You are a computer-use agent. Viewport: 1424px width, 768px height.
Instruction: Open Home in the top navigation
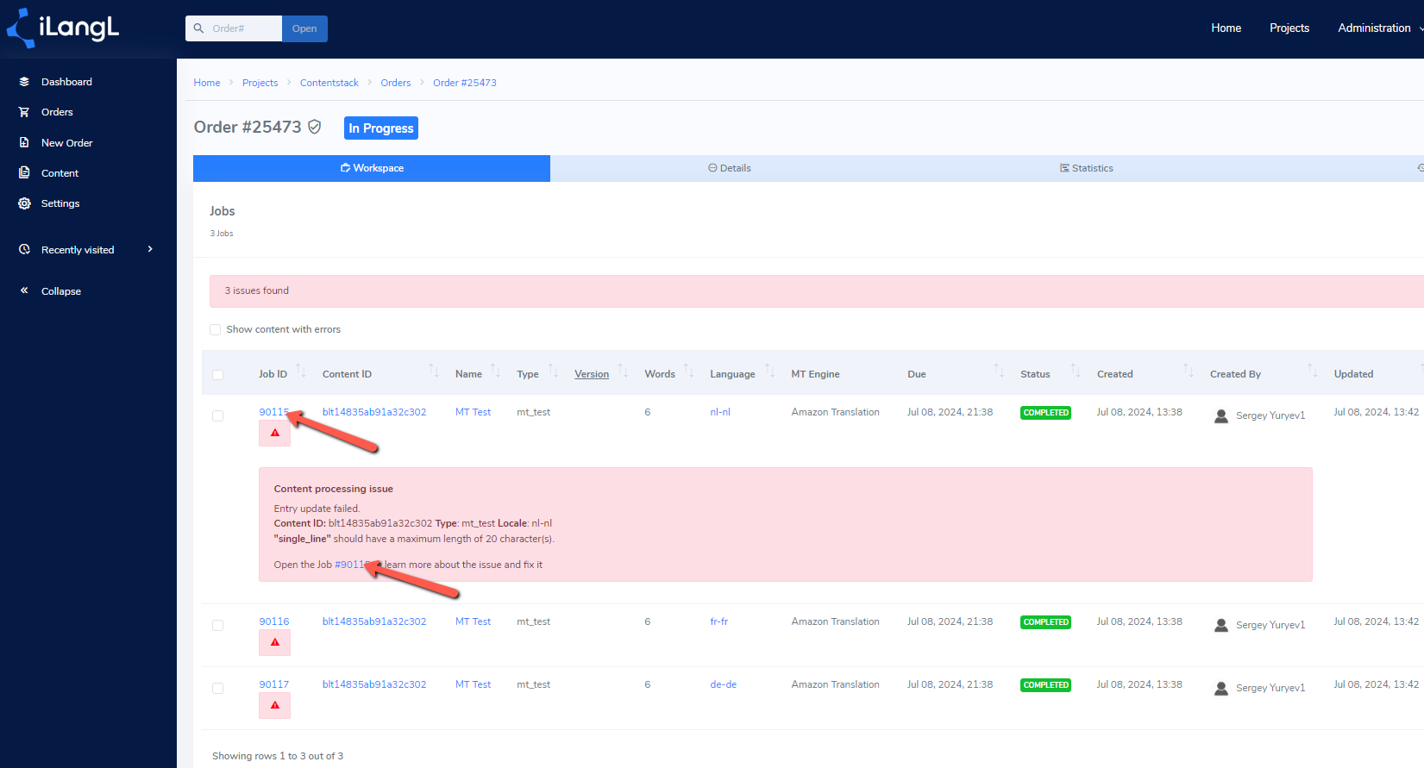[1226, 28]
